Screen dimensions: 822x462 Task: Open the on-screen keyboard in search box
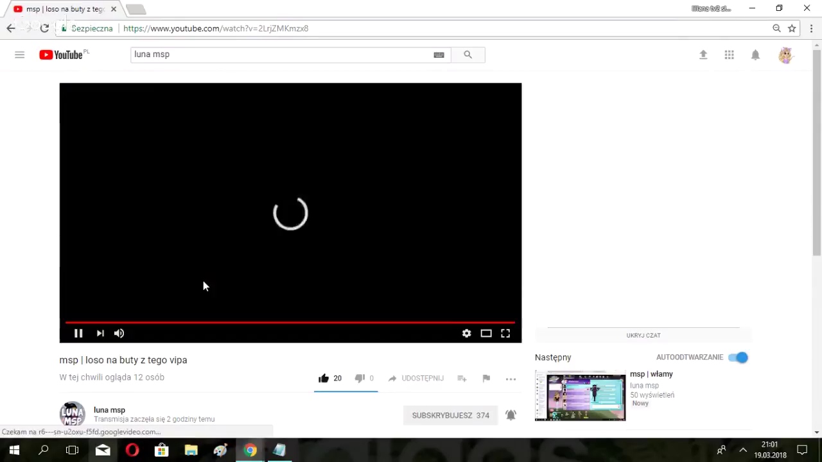pyautogui.click(x=439, y=55)
